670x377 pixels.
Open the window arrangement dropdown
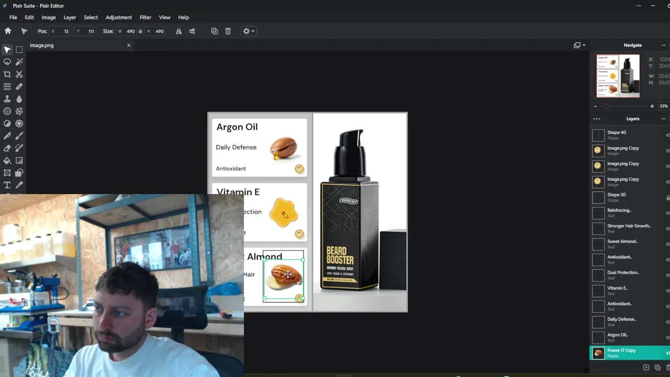(579, 45)
